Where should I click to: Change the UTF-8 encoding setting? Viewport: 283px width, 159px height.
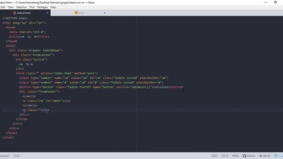coord(225,156)
